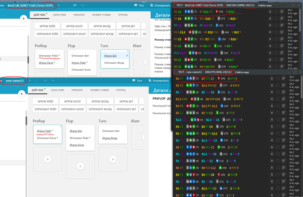Image resolution: width=303 pixels, height=197 pixels.
Task: Click round plus button in new name13 editor left panel
Action: [x=22, y=94]
